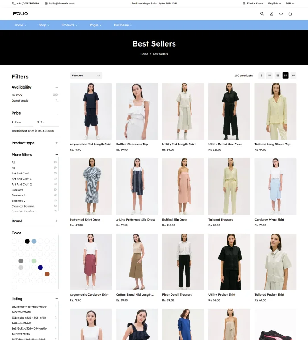Open the user account icon
Screen dimensions: 308x340
pyautogui.click(x=271, y=13)
